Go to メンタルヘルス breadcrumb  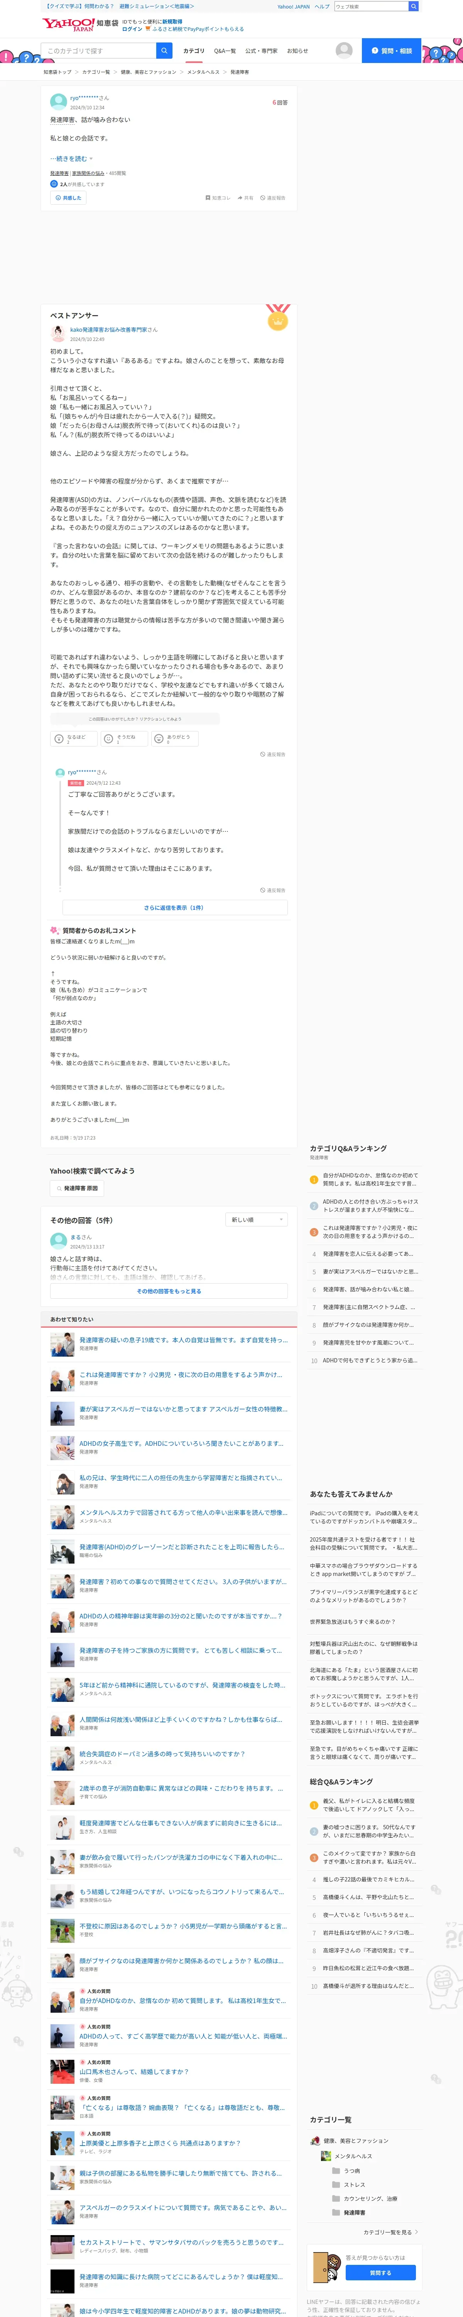click(203, 72)
